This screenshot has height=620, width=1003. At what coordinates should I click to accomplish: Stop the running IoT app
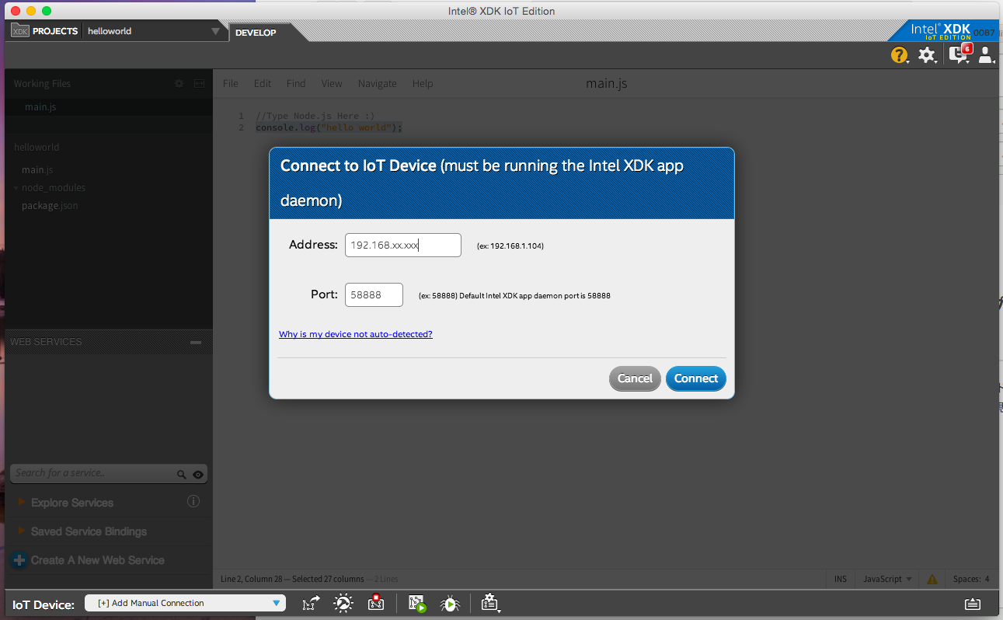376,602
